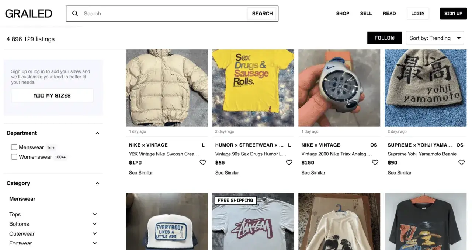Image resolution: width=472 pixels, height=250 pixels.
Task: Click the ADD MY SIZES button
Action: (x=52, y=95)
